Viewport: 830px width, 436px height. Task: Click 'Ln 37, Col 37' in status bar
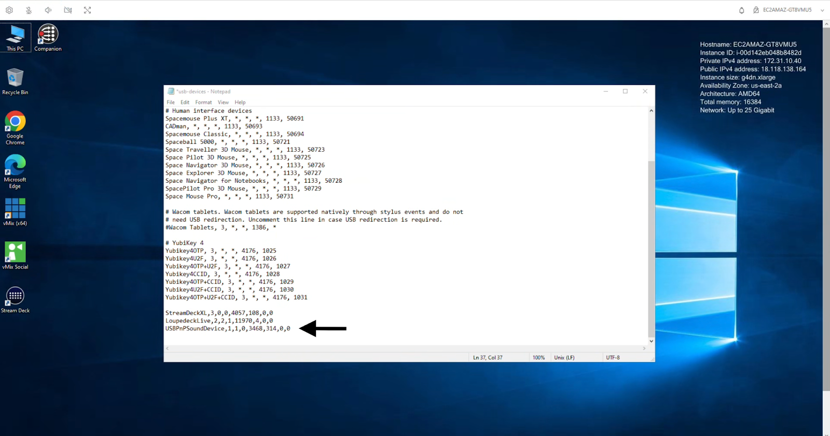(488, 358)
